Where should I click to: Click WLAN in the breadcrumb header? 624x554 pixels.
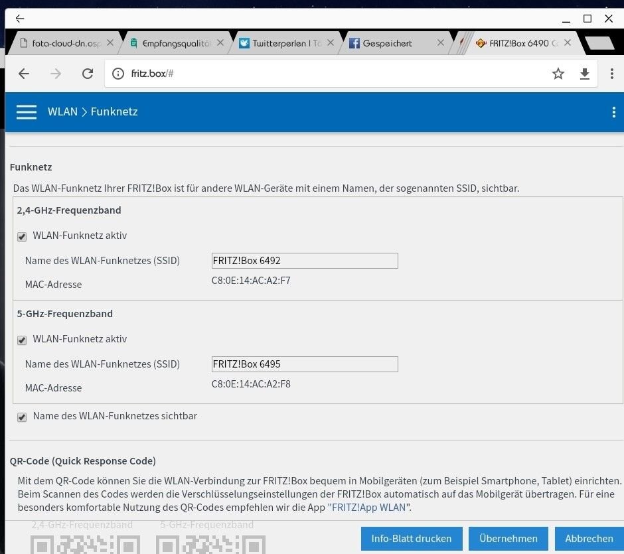tap(62, 111)
